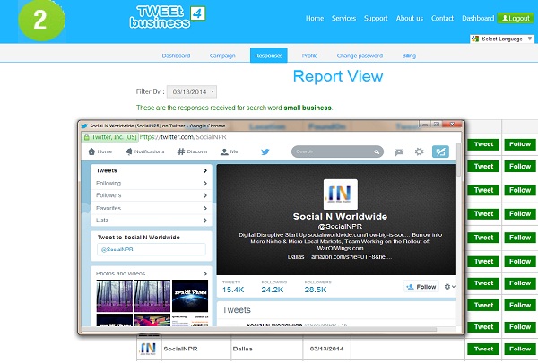Open Lists in the Twitter sidebar
The height and width of the screenshot is (363, 538).
pos(152,220)
